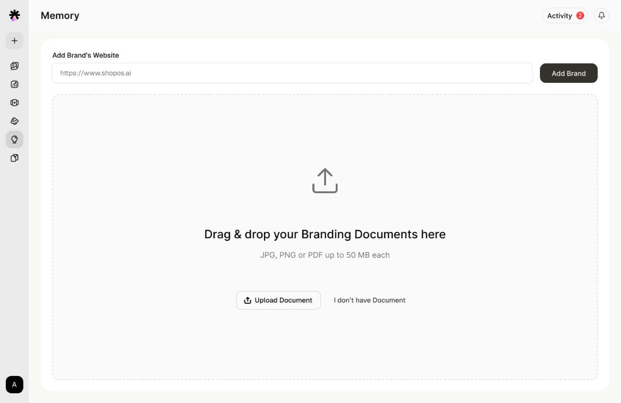Select the lightbulb Memory sidebar icon
The width and height of the screenshot is (621, 403).
tap(15, 139)
